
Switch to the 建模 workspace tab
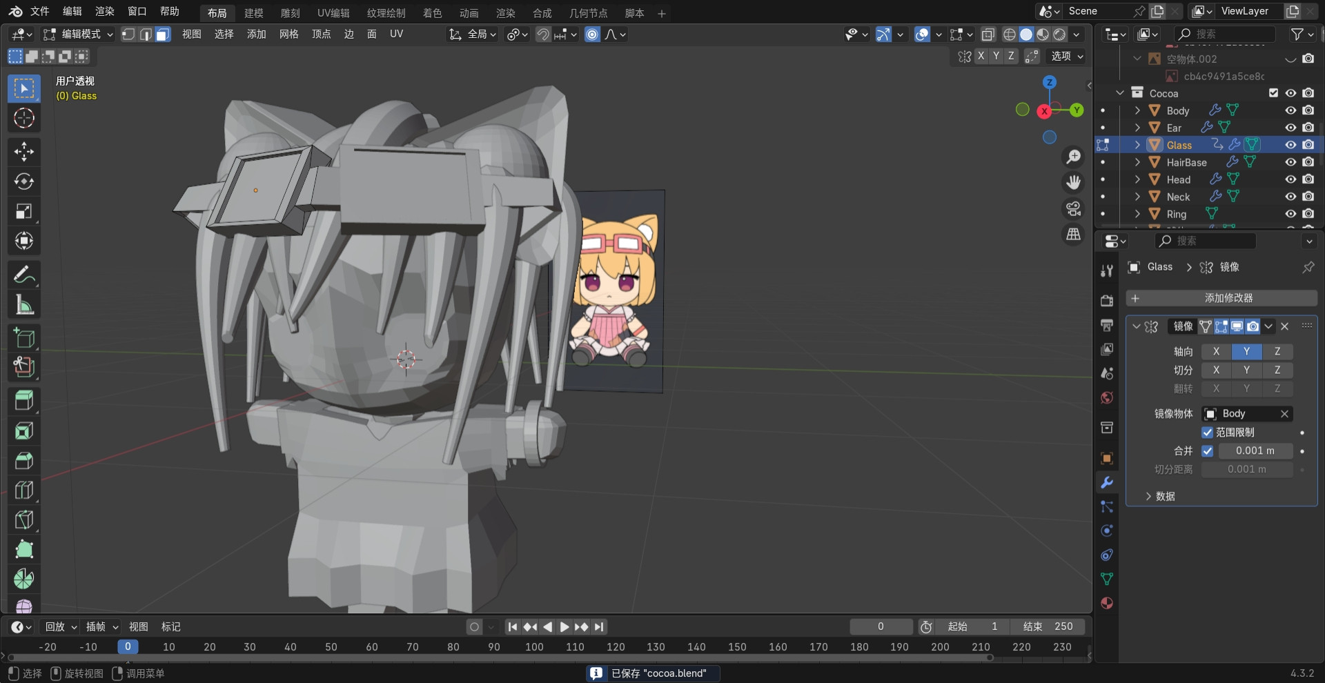tap(254, 13)
